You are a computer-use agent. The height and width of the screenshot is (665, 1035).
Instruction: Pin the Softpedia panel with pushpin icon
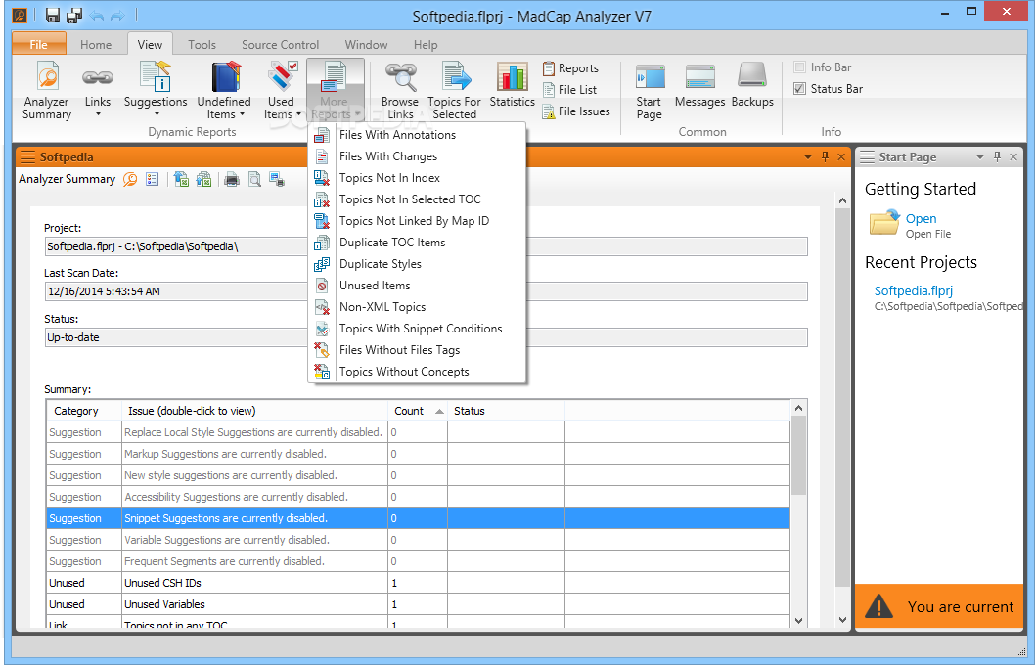pos(825,157)
